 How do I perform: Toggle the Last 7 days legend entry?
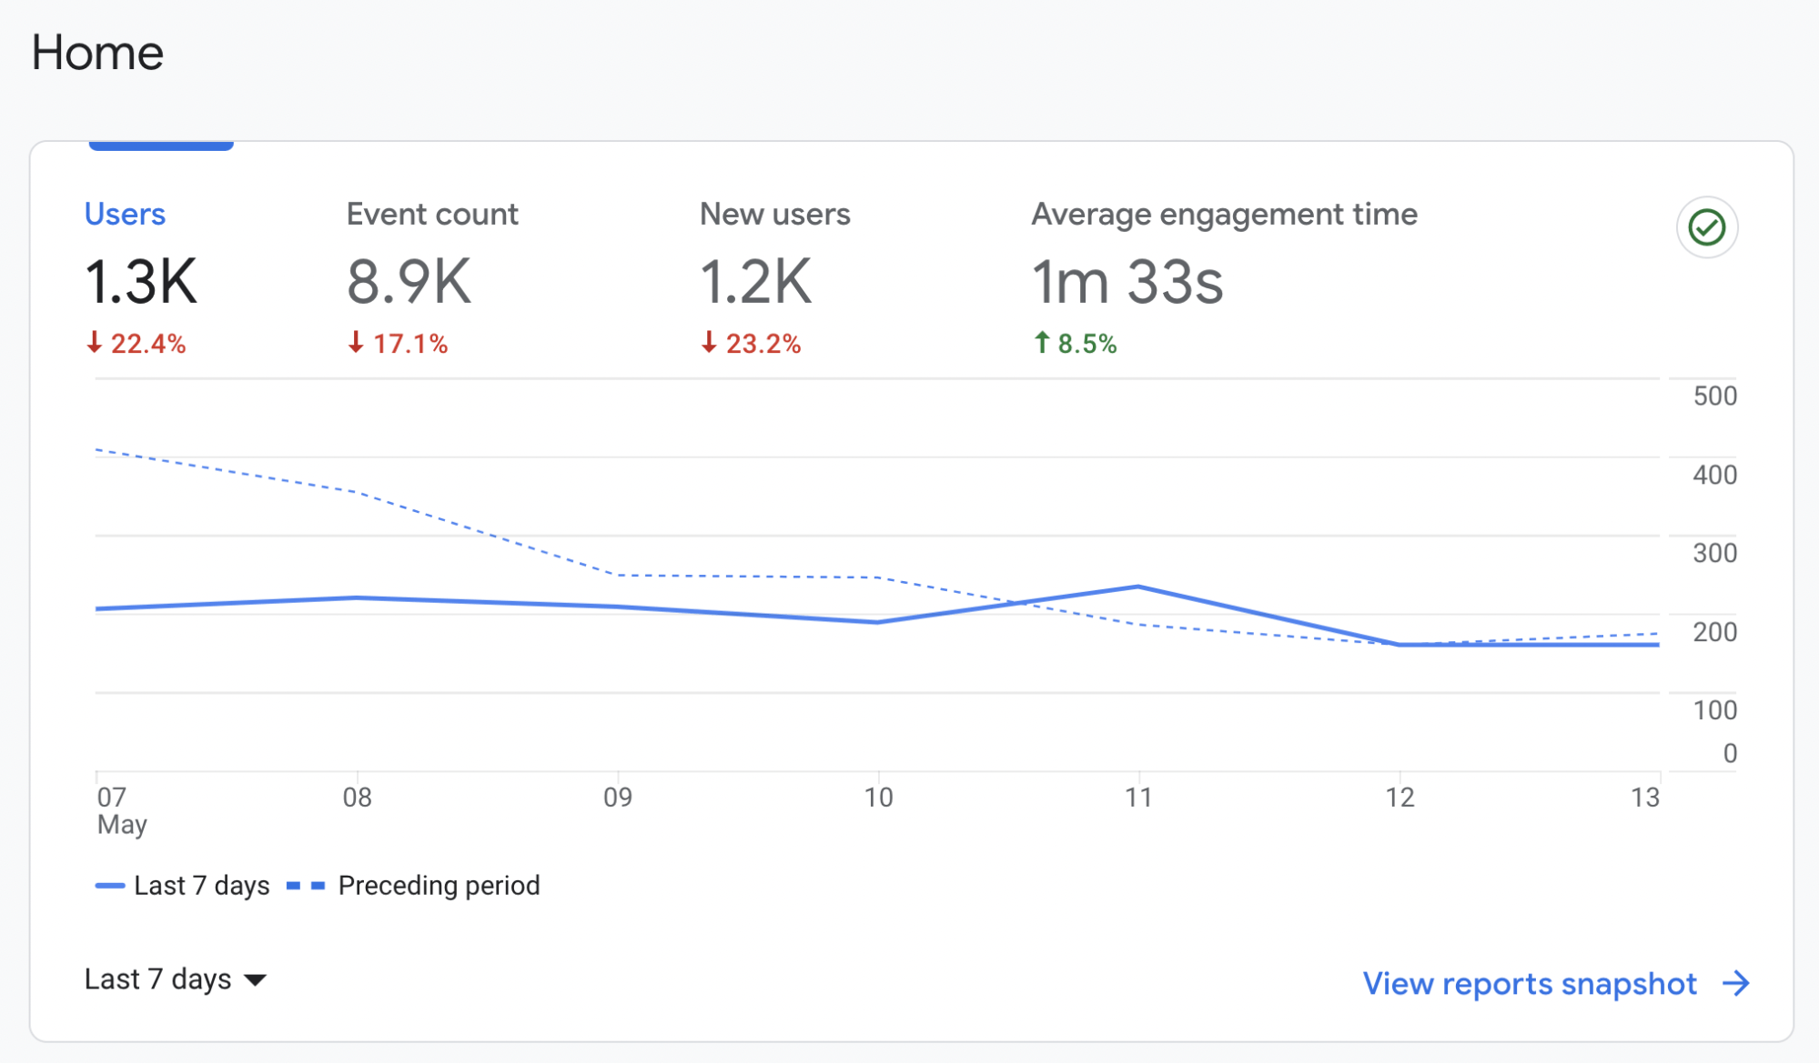(201, 884)
